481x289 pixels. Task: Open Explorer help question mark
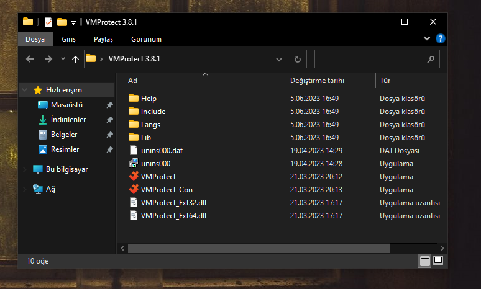click(x=440, y=38)
